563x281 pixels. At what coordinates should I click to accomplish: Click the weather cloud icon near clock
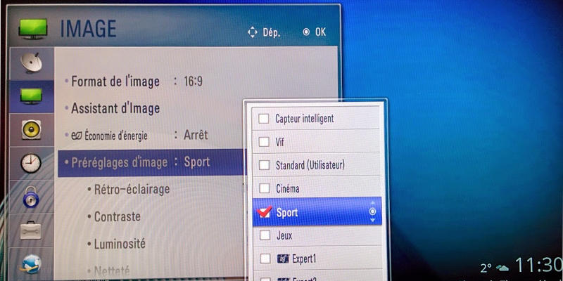(502, 268)
